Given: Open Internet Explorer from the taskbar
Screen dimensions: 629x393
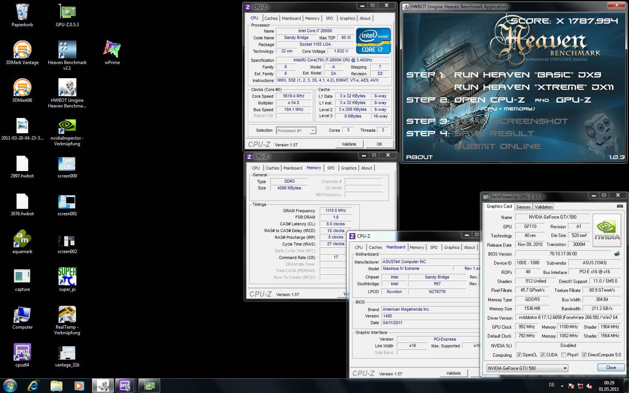Looking at the screenshot, I should [33, 386].
